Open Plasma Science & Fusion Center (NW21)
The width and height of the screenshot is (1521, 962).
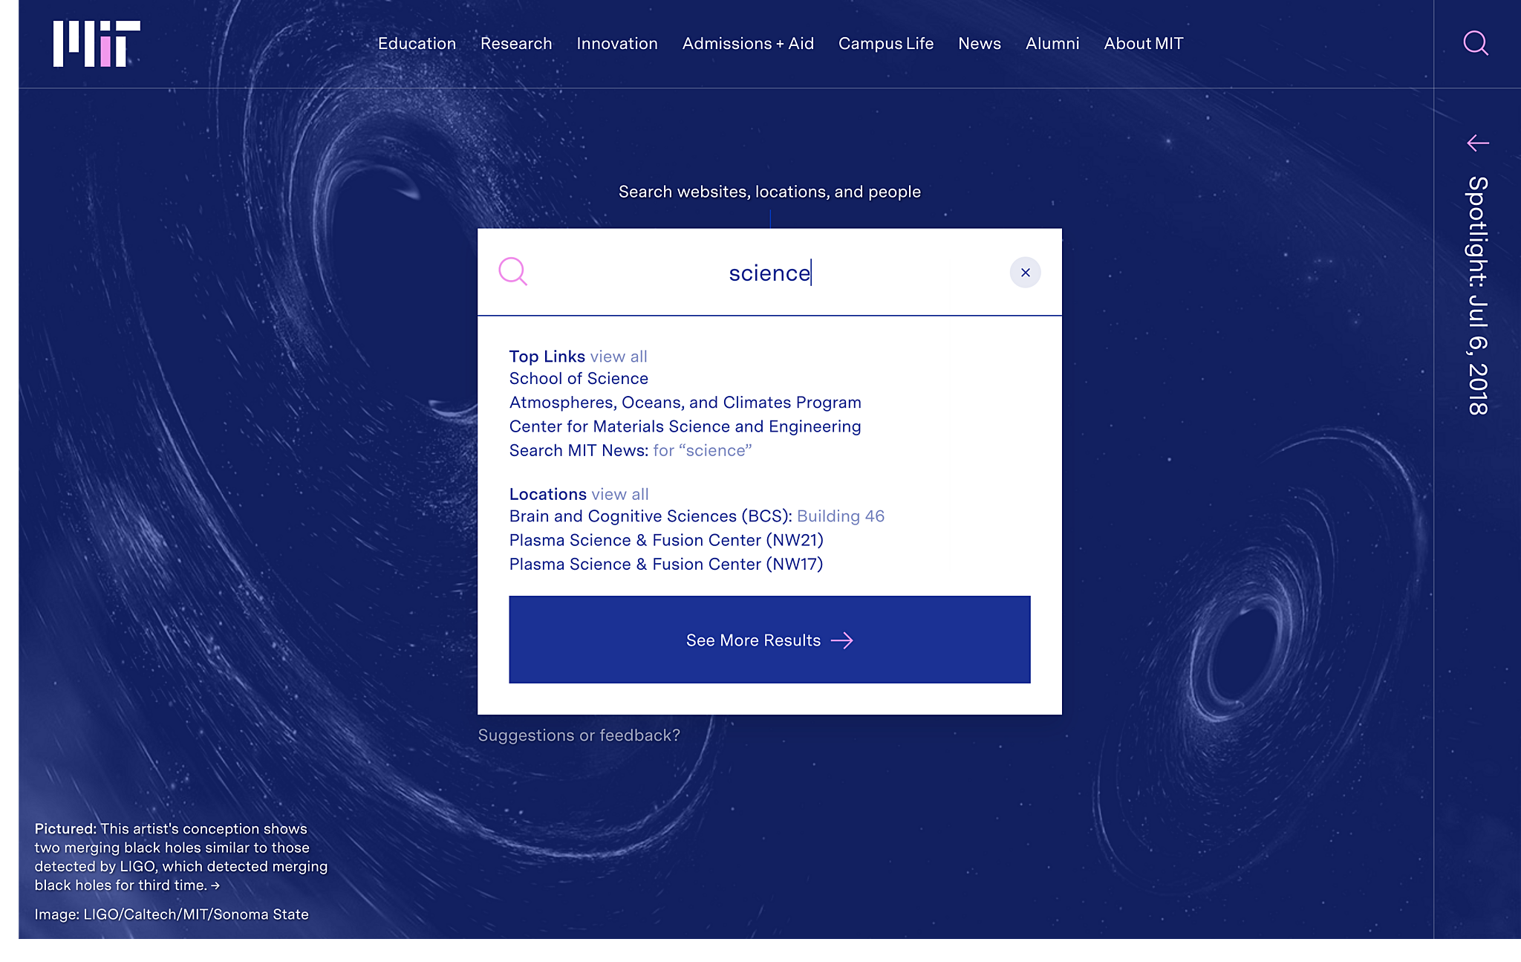(666, 540)
